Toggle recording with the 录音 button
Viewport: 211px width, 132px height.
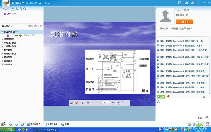click(65, 124)
